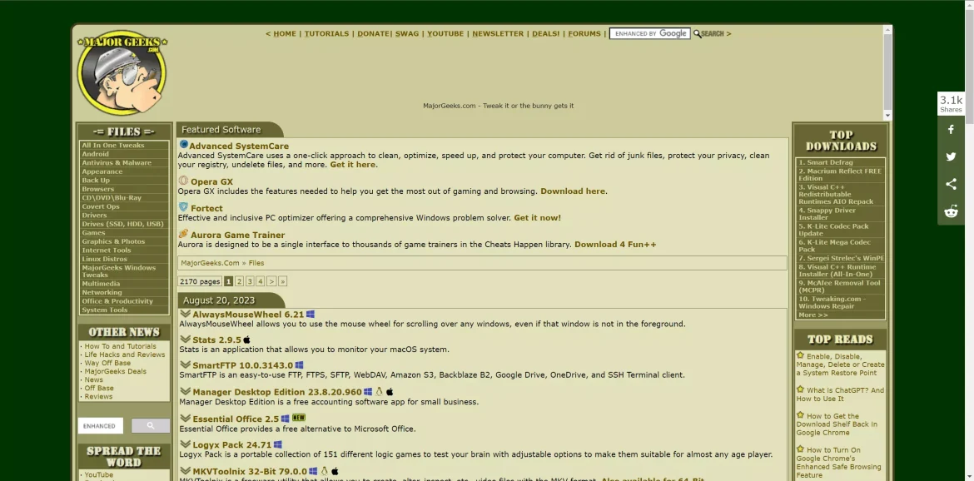Click the sidebar search magnifier button
974x481 pixels.
click(x=151, y=426)
